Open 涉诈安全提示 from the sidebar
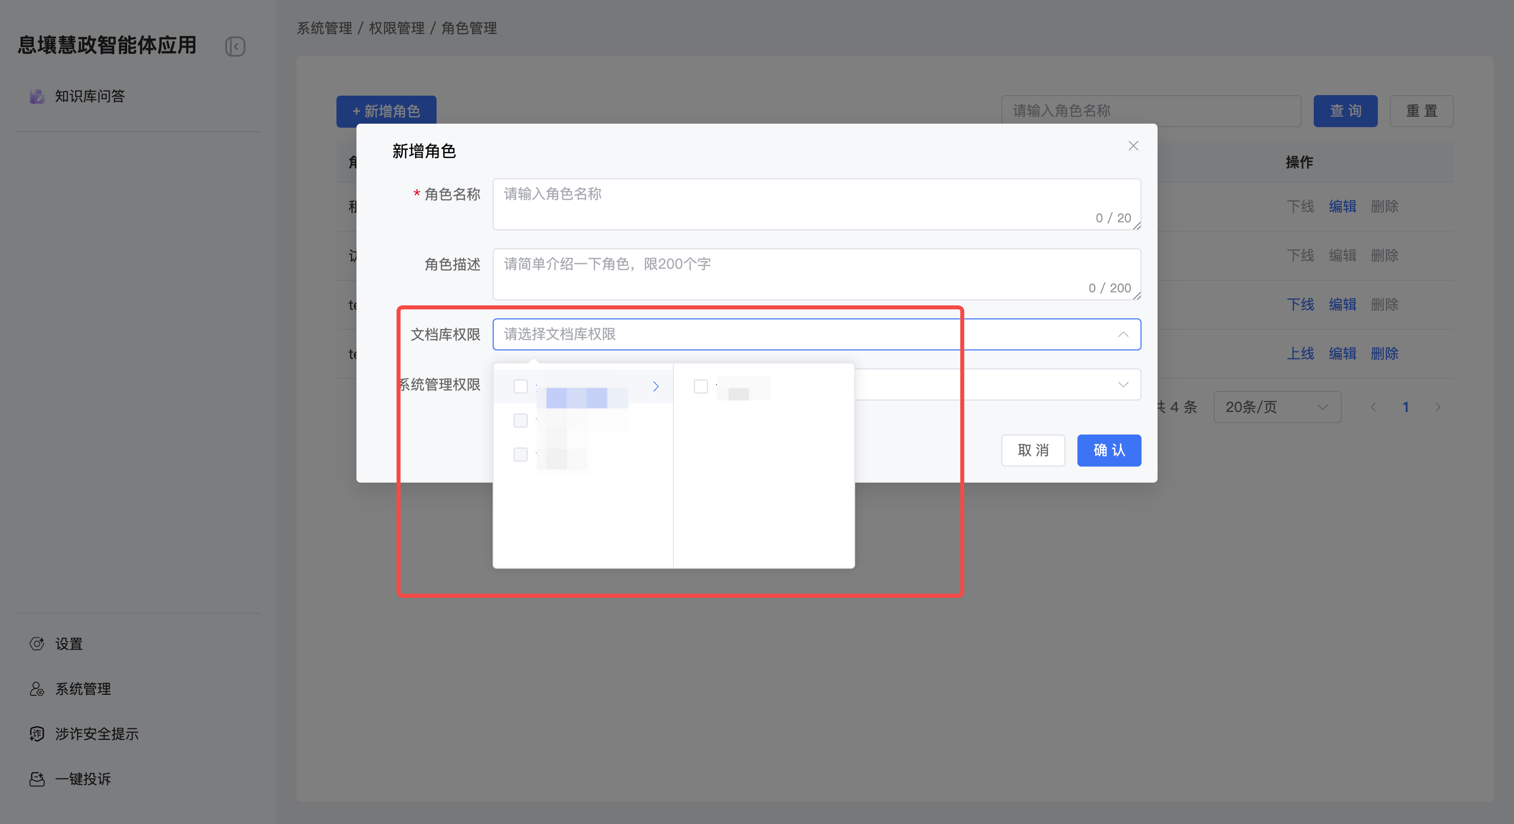This screenshot has height=824, width=1514. pos(97,733)
